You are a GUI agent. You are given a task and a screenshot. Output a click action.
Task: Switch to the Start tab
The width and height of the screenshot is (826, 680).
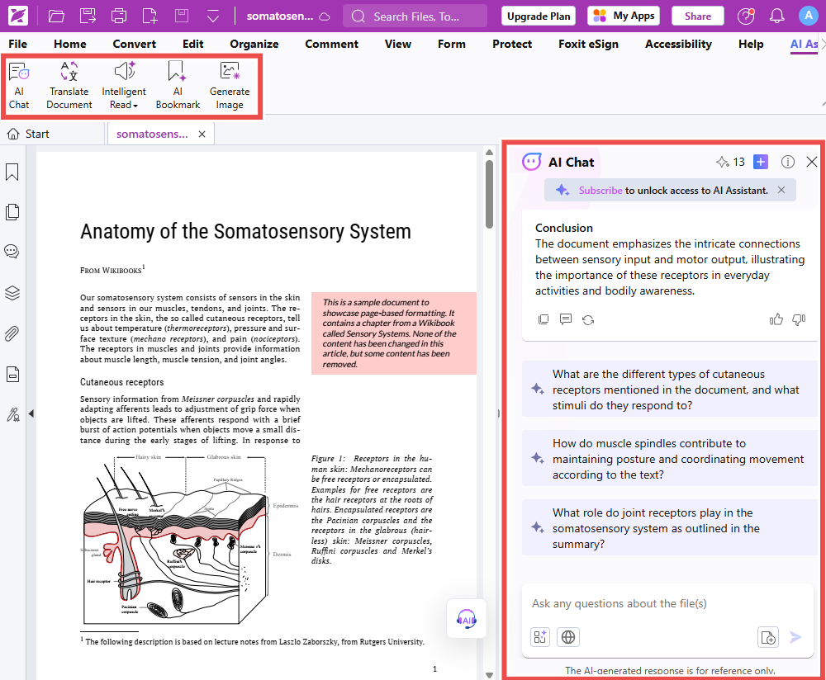coord(28,134)
